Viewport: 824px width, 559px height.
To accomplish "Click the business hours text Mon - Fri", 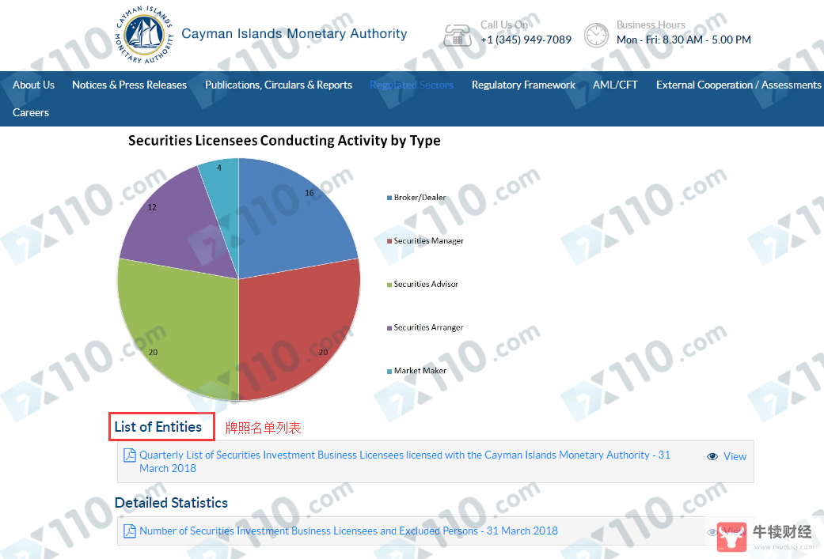I will [x=684, y=40].
